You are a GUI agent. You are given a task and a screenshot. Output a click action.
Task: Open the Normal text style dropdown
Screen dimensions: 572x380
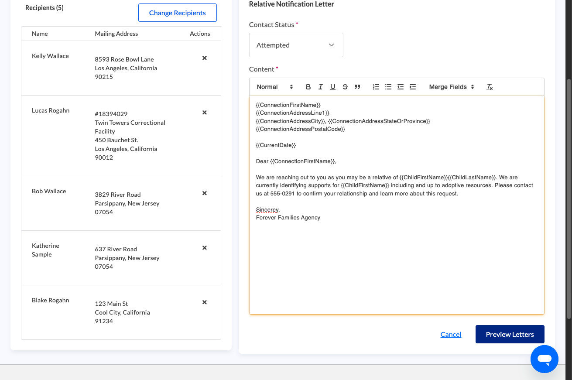(x=275, y=87)
